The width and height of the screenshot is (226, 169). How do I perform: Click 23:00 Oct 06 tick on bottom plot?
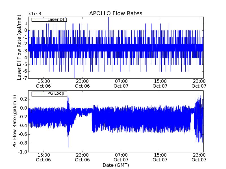click(x=82, y=157)
